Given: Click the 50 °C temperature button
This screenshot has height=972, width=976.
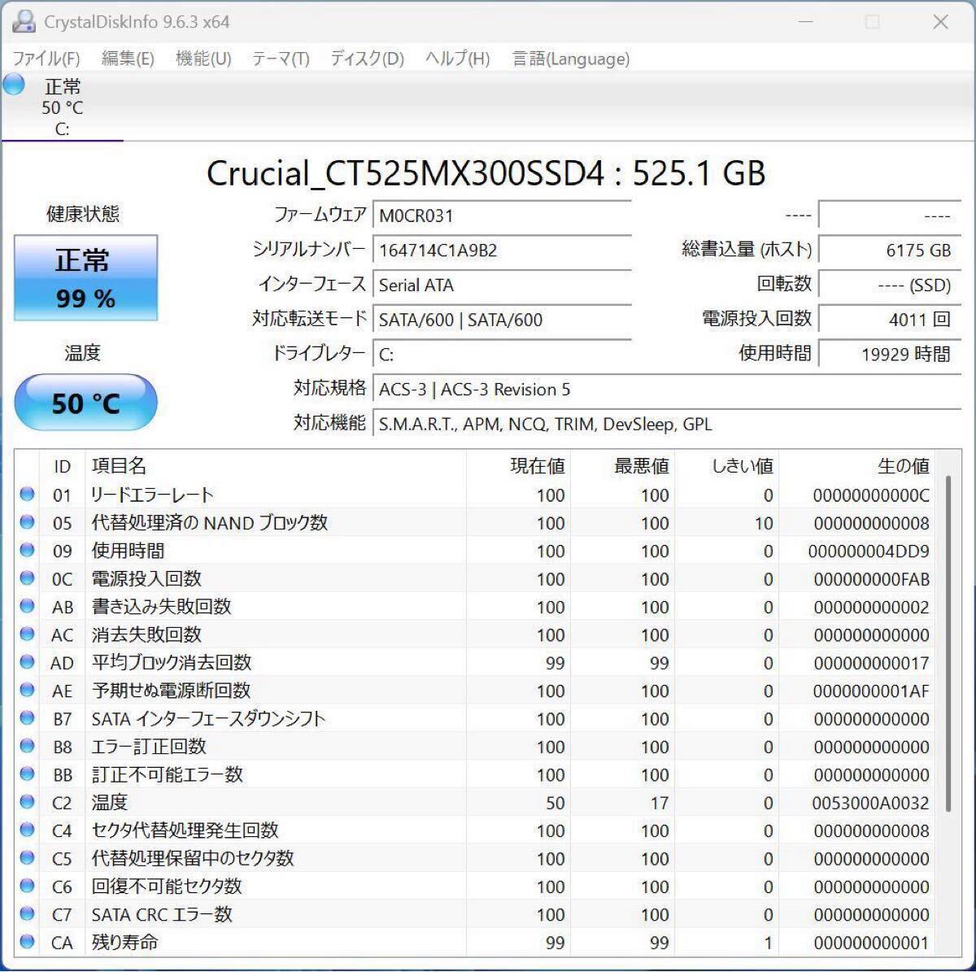Looking at the screenshot, I should pos(85,403).
